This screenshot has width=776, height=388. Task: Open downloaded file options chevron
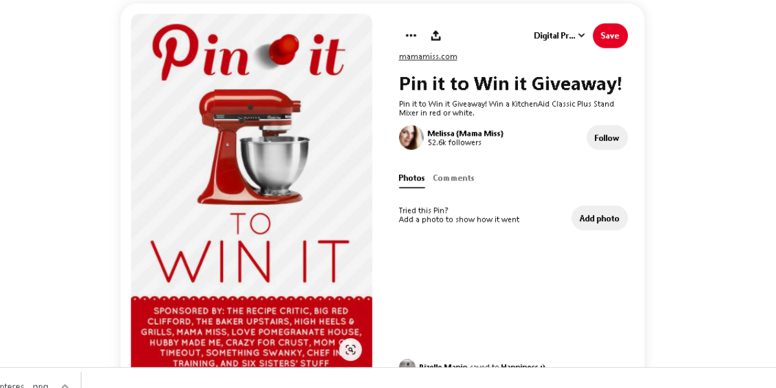click(65, 385)
